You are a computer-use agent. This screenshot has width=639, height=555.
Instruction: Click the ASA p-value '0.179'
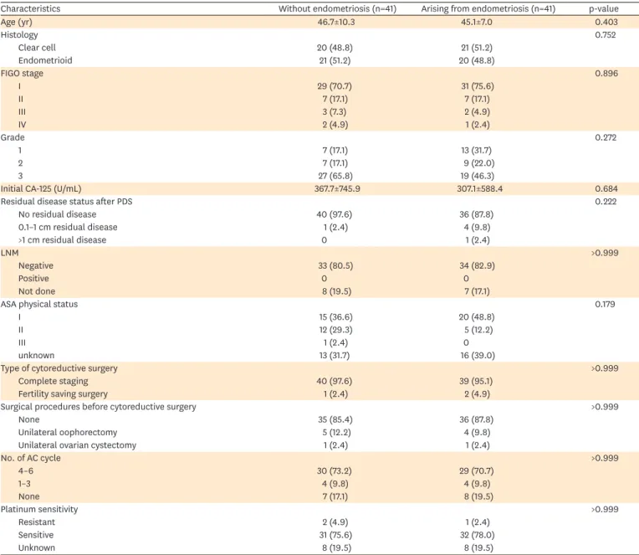point(605,304)
